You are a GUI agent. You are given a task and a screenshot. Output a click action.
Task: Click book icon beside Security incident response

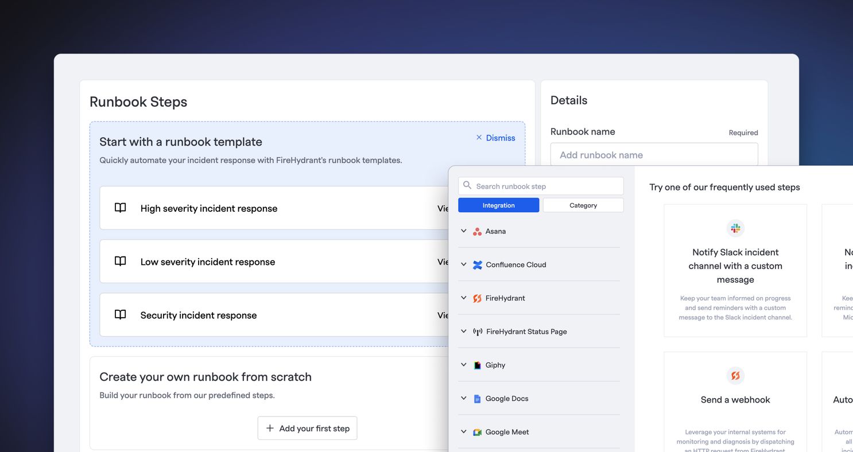click(x=120, y=314)
